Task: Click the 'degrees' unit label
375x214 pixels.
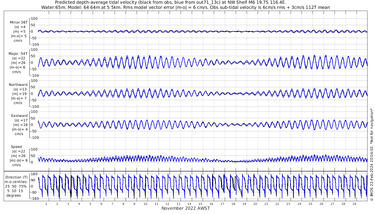Action: (x=14, y=196)
